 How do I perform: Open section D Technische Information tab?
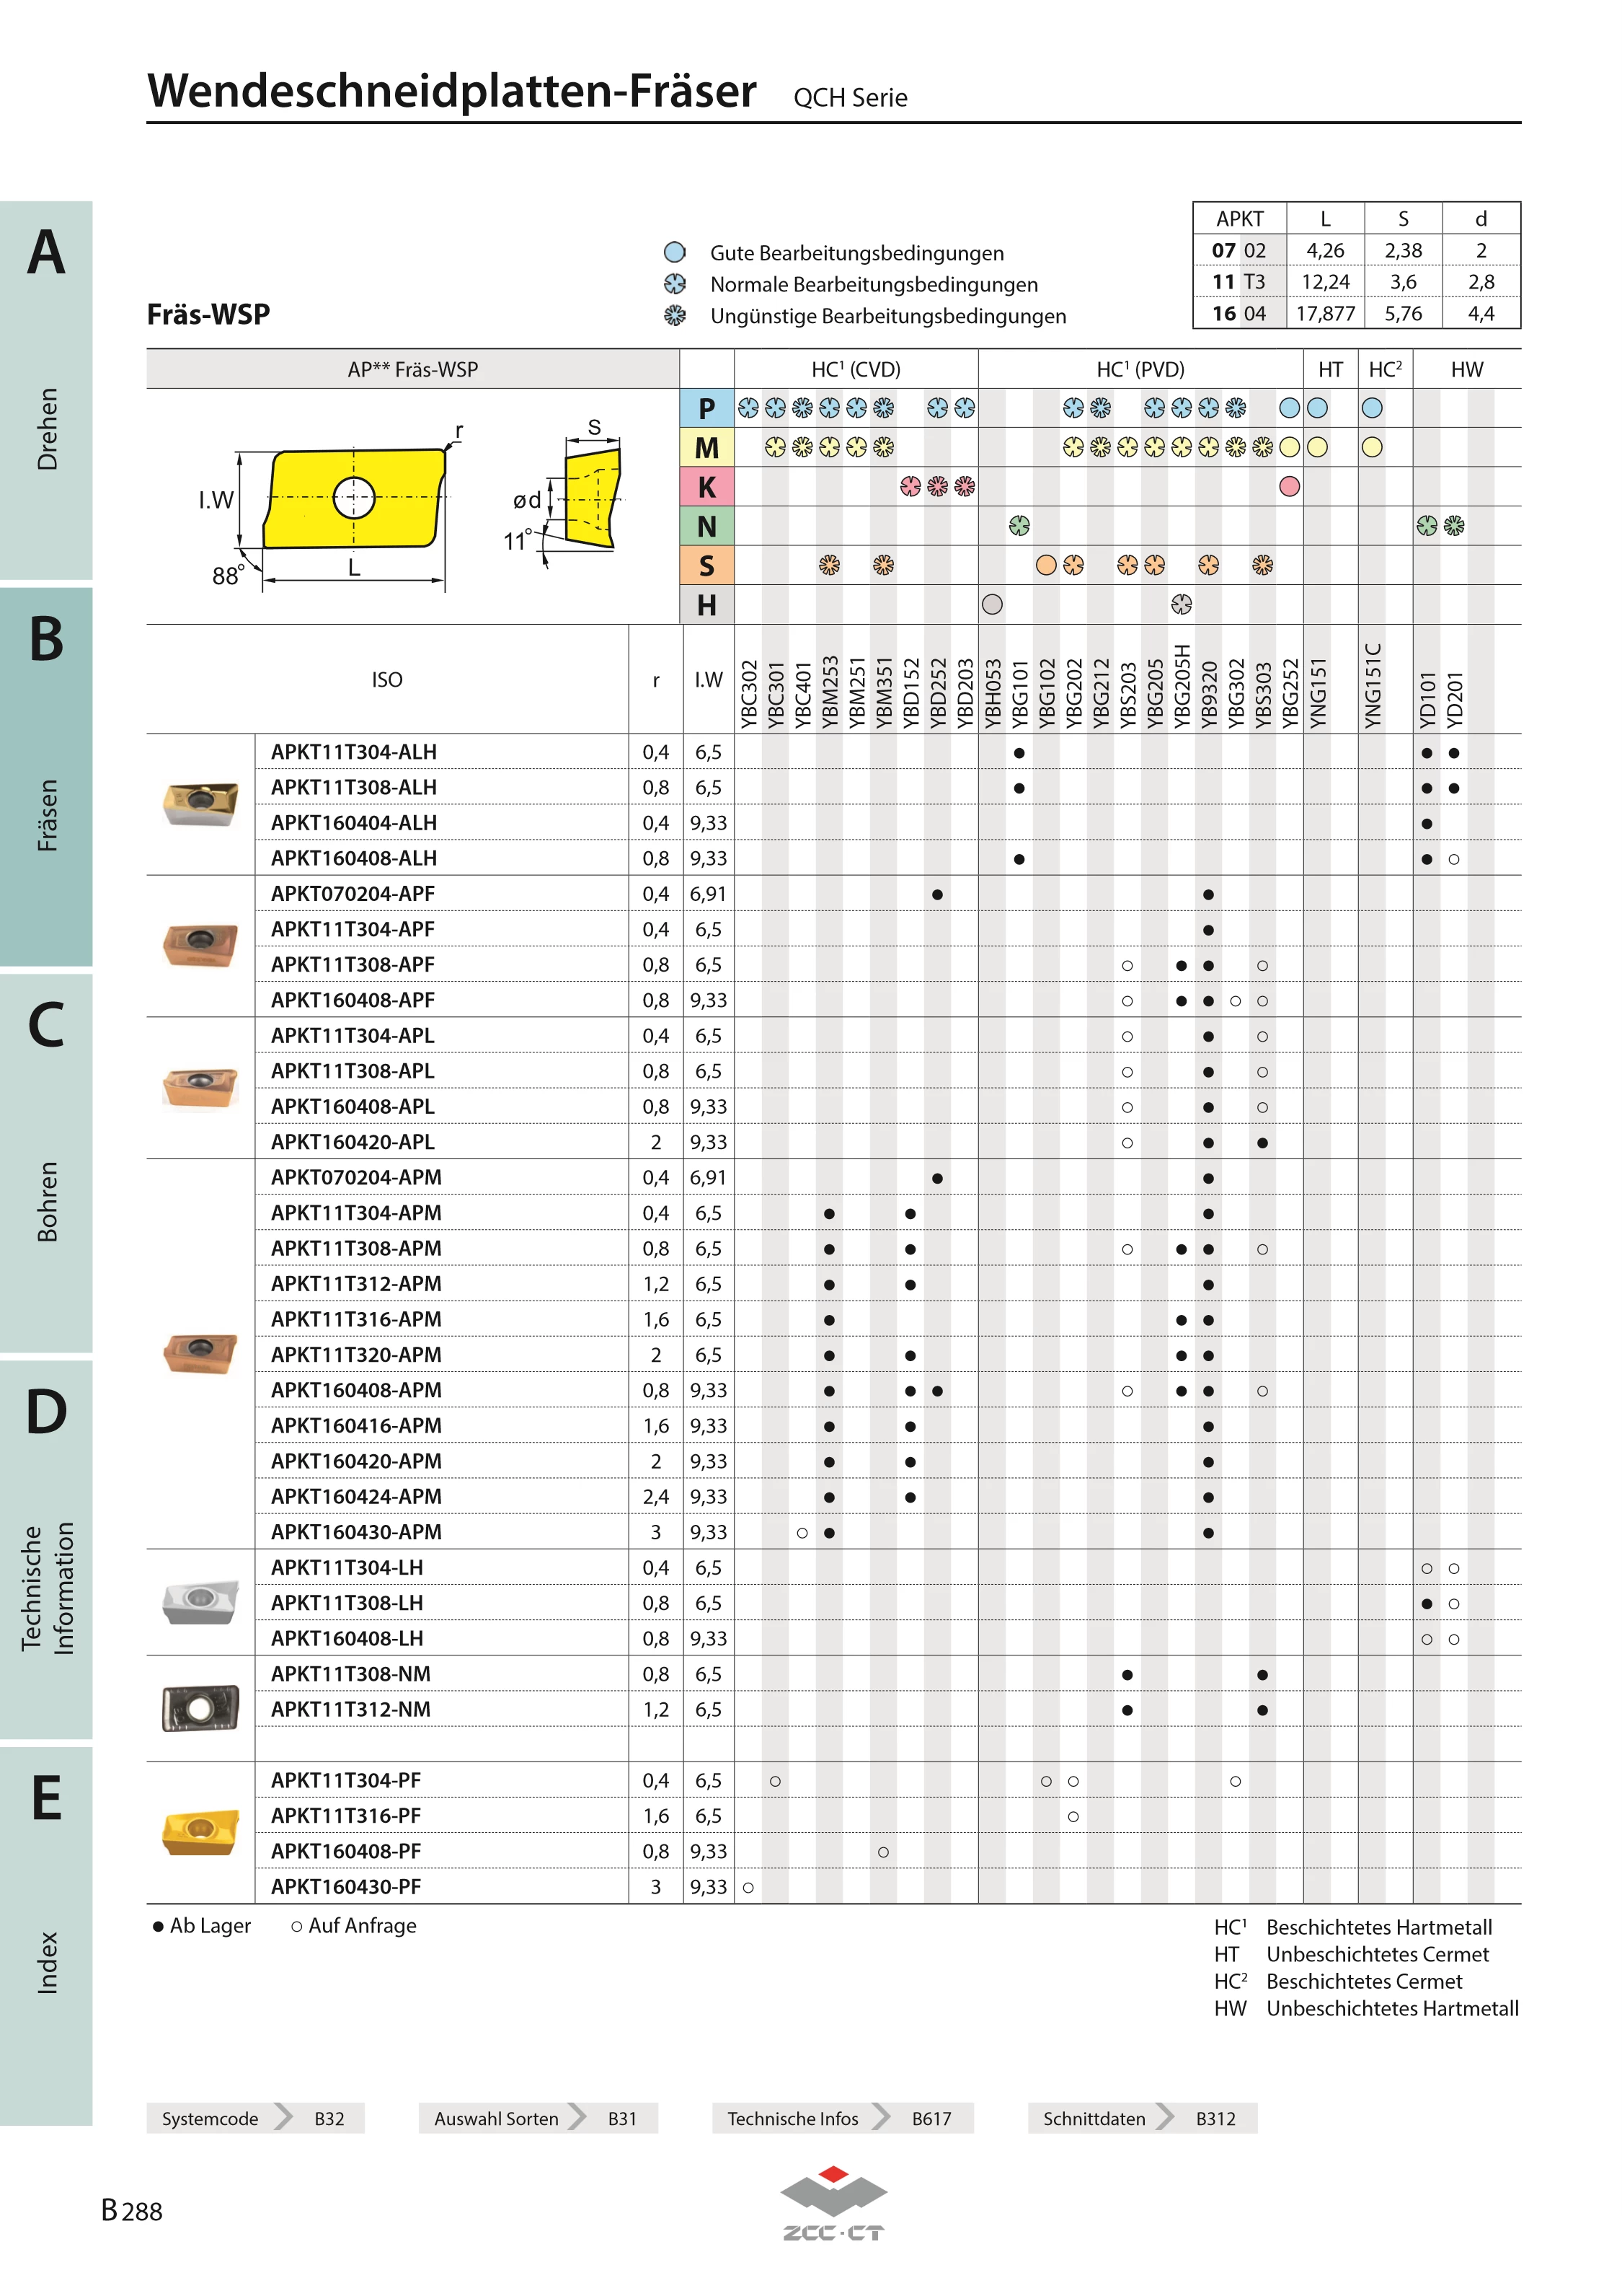46,1549
